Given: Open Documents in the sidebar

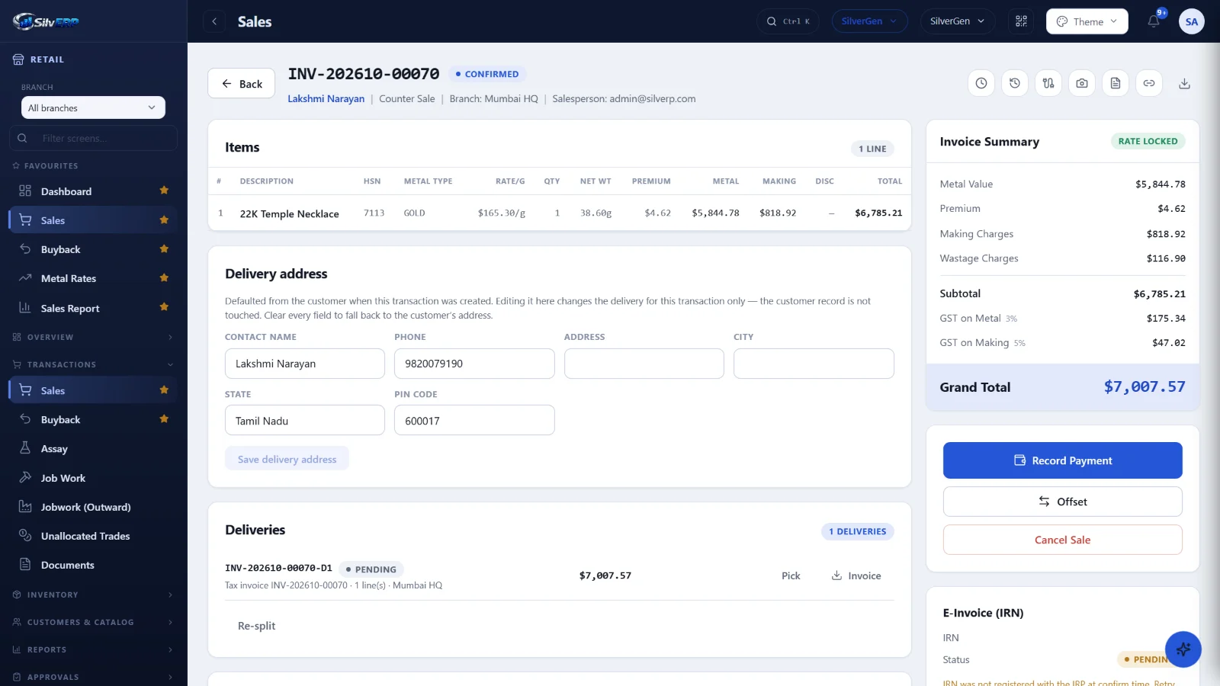Looking at the screenshot, I should pos(93,565).
